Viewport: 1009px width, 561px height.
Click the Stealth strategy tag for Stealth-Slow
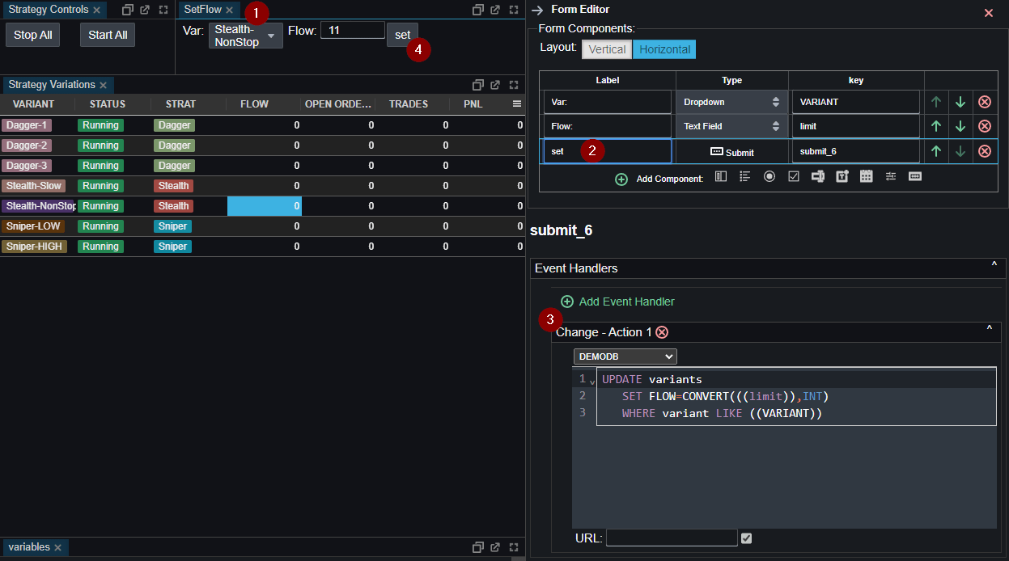point(173,186)
